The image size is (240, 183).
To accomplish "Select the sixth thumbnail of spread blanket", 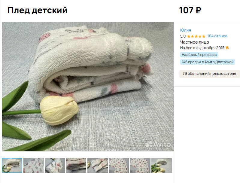I will pyautogui.click(x=119, y=165).
